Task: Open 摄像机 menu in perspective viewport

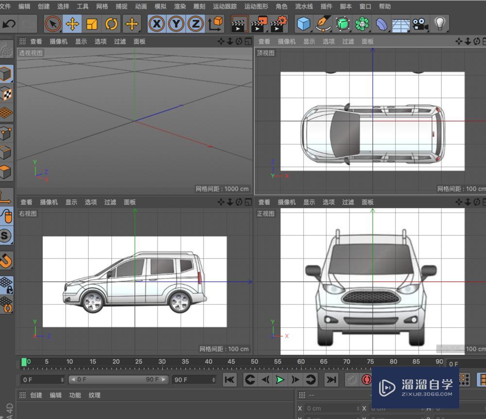Action: pyautogui.click(x=58, y=41)
